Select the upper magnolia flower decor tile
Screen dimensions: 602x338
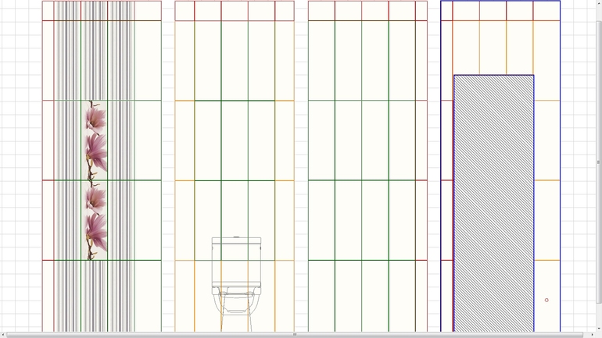(x=95, y=141)
